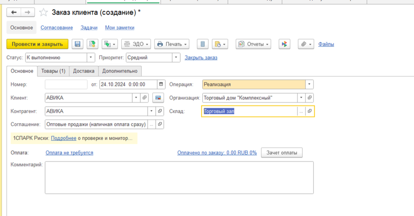Open the dropdown button left of Отчеты

tap(219, 44)
